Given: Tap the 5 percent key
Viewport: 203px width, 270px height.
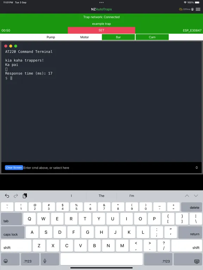Looking at the screenshot, I should (76, 207).
